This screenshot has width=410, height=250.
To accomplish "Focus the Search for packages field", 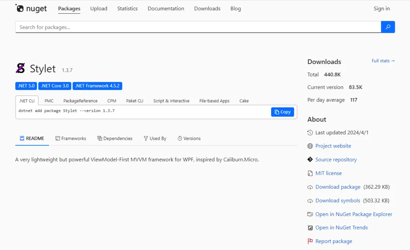I will click(198, 27).
